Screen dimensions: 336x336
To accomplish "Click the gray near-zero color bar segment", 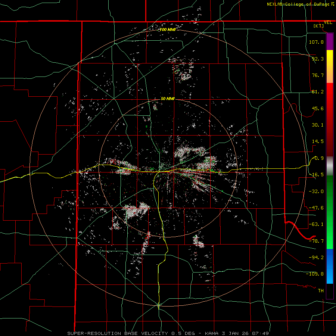I will (x=330, y=166).
